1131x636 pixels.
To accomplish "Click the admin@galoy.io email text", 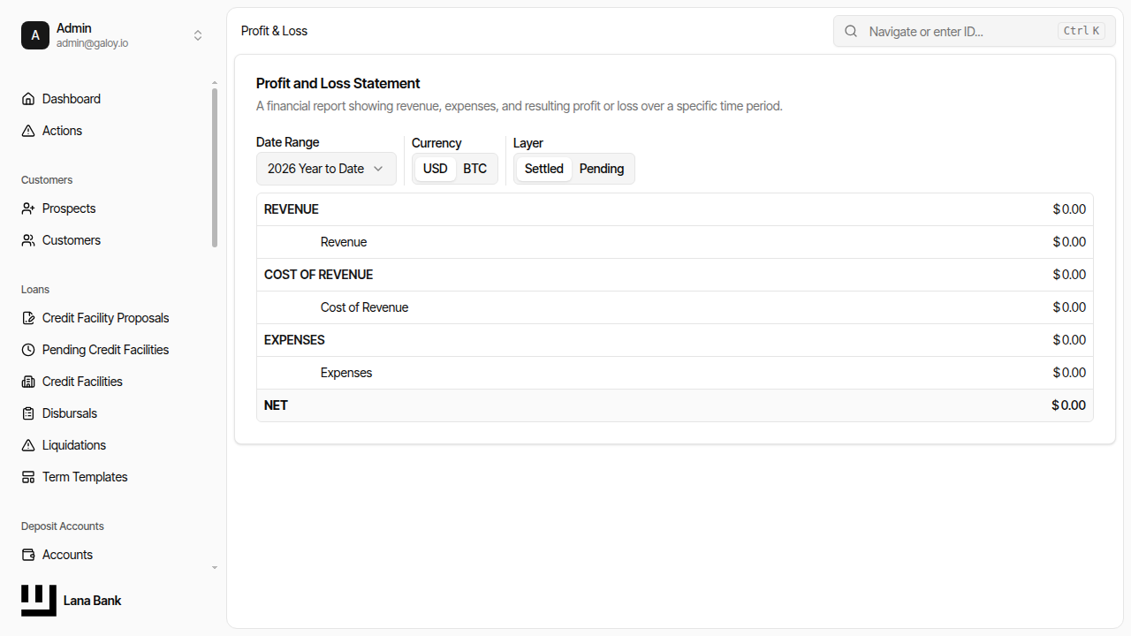I will [x=92, y=43].
